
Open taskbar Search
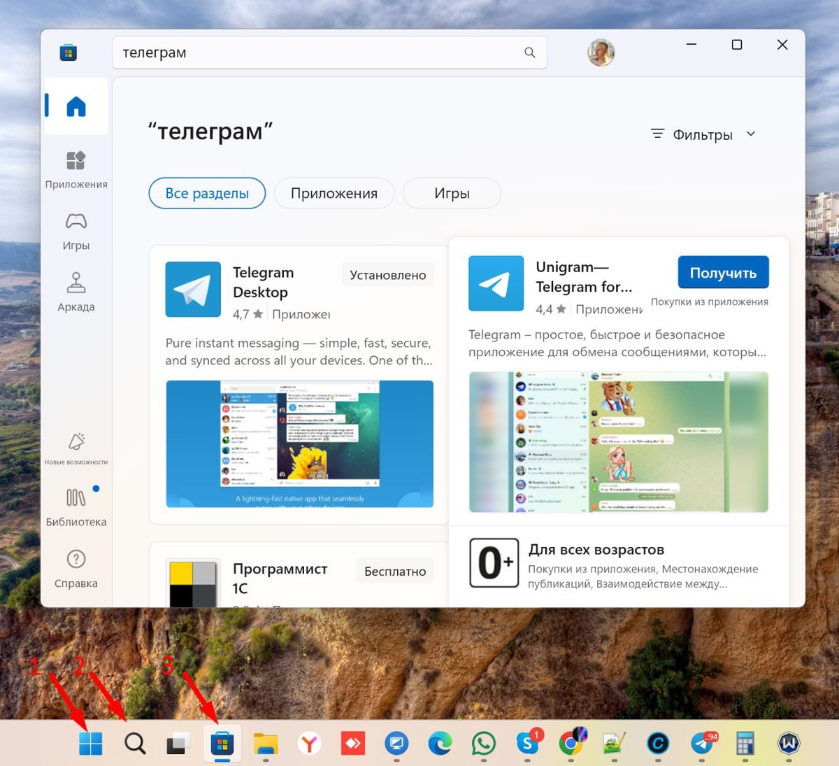pos(135,744)
